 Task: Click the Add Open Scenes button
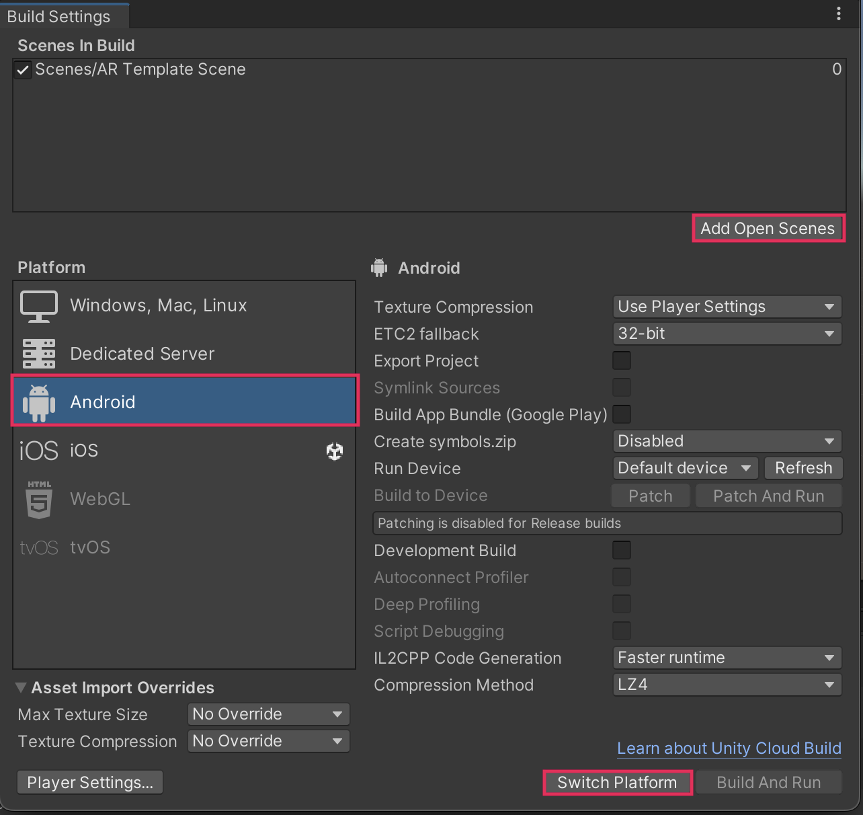(x=768, y=229)
